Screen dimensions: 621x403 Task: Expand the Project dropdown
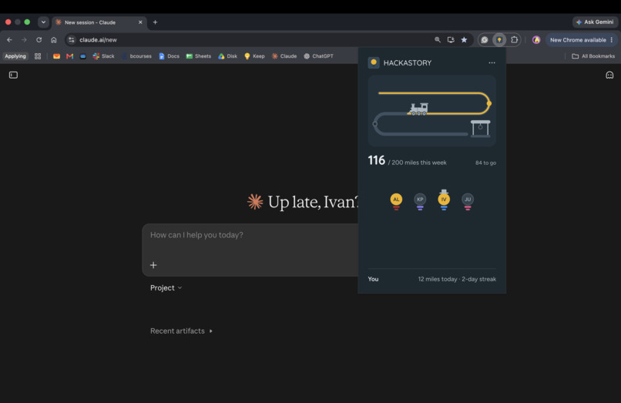tap(166, 288)
